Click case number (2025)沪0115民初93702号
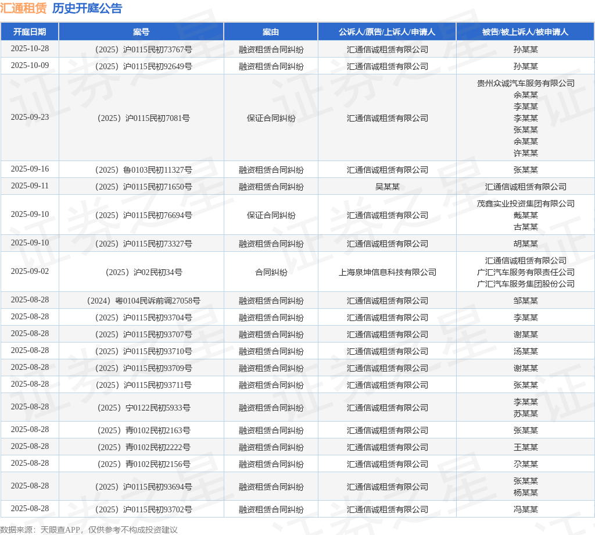This screenshot has width=595, height=535. 144,509
